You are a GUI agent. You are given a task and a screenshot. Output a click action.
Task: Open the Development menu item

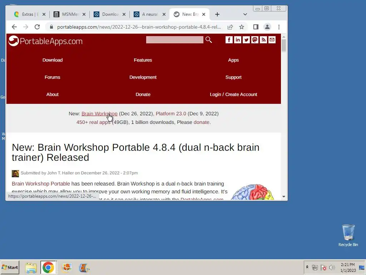tap(143, 77)
